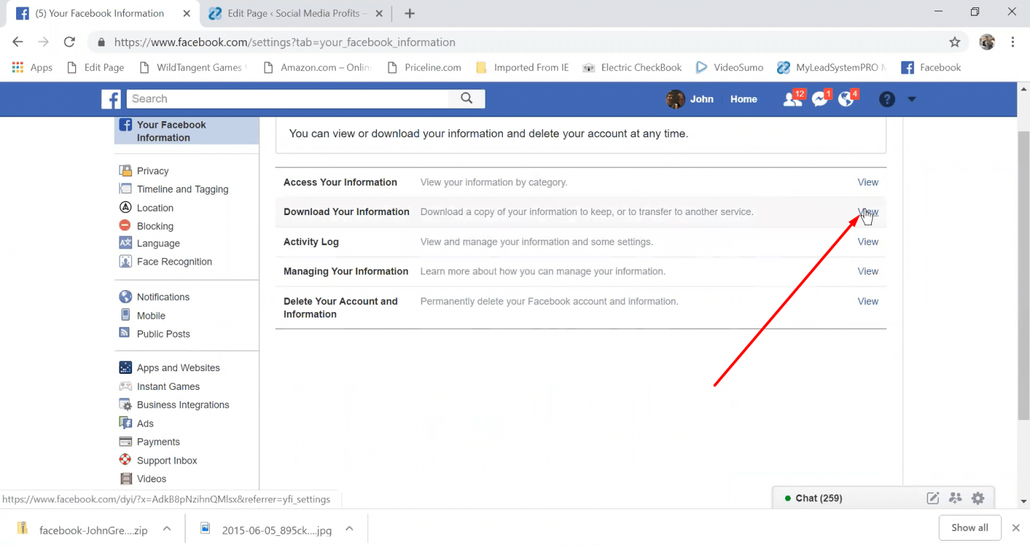
Task: Select the Business Integrations icon
Action: click(125, 405)
